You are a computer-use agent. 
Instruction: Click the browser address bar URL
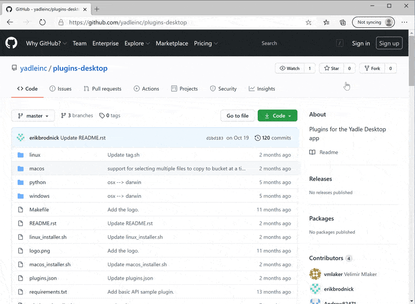[x=128, y=22]
